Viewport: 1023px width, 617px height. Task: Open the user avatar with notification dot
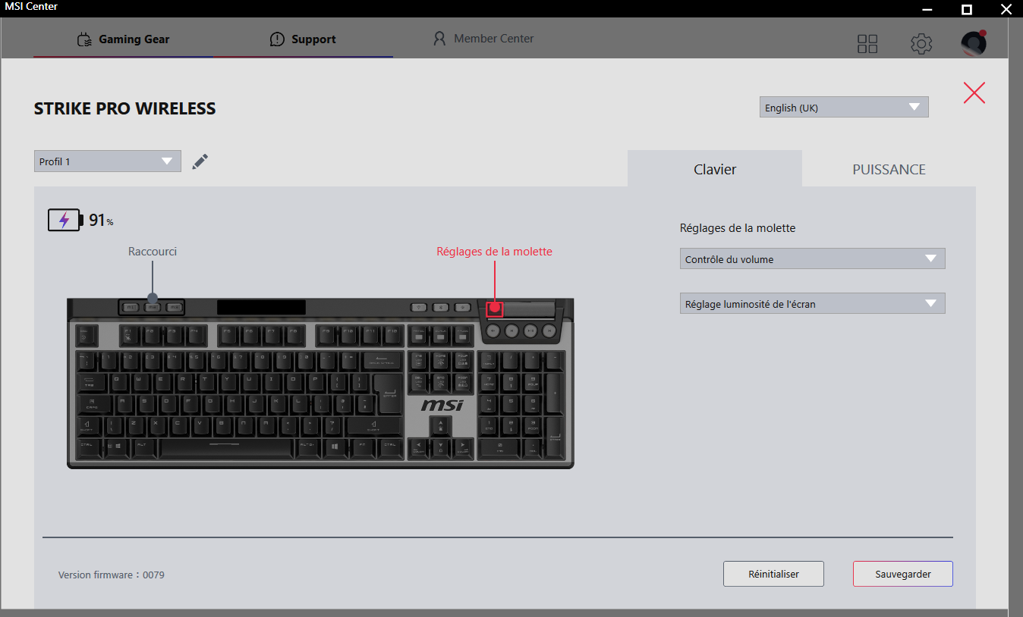[974, 42]
